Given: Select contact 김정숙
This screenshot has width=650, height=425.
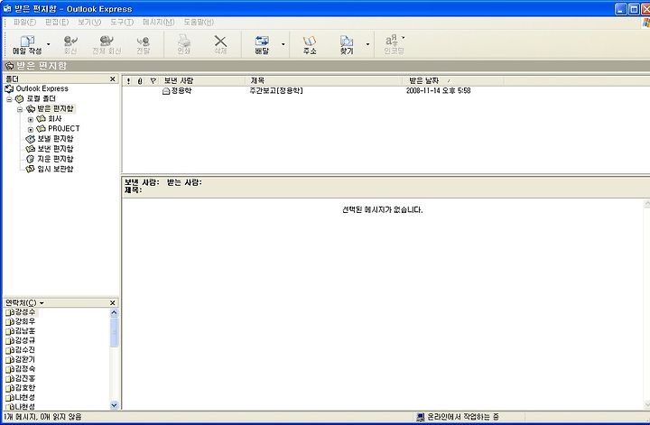Looking at the screenshot, I should tap(25, 369).
